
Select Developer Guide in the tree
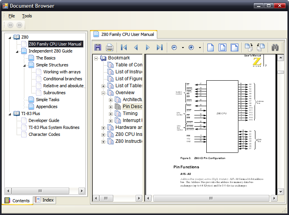[x=44, y=120]
